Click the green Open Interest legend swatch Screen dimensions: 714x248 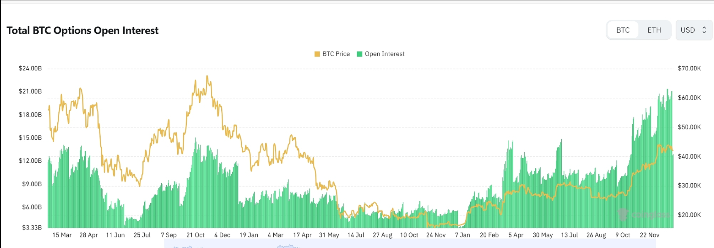(x=359, y=54)
